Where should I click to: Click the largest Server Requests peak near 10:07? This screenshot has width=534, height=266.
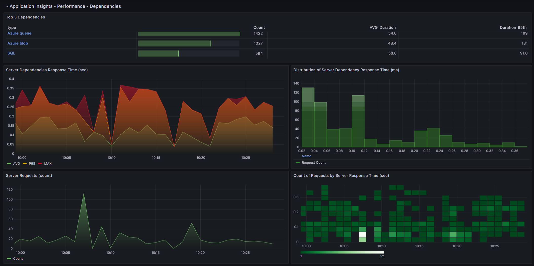[84, 194]
